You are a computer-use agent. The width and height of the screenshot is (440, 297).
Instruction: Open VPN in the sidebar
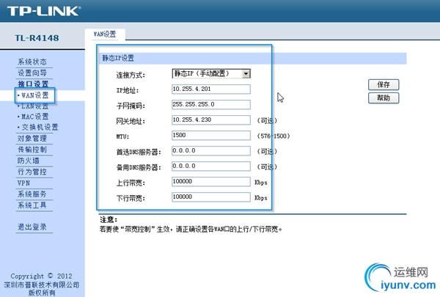23,183
